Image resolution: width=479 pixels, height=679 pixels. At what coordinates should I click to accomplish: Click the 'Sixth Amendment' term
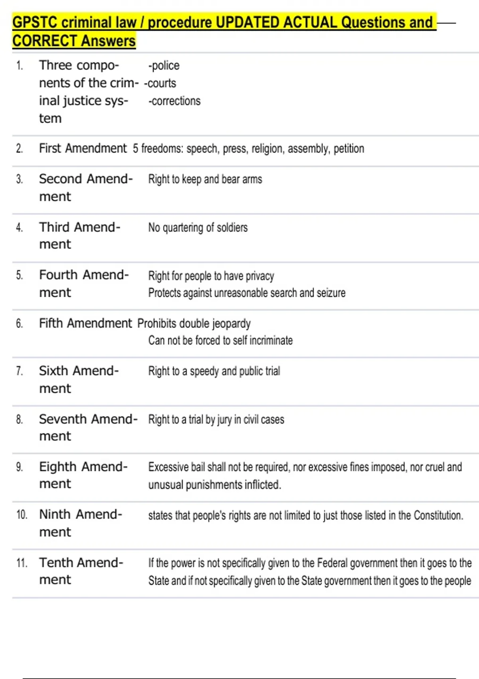coord(79,379)
